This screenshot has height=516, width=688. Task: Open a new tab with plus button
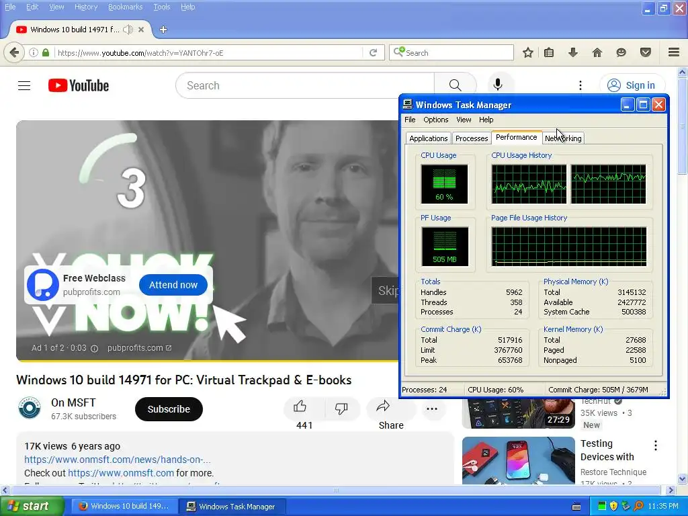click(163, 30)
